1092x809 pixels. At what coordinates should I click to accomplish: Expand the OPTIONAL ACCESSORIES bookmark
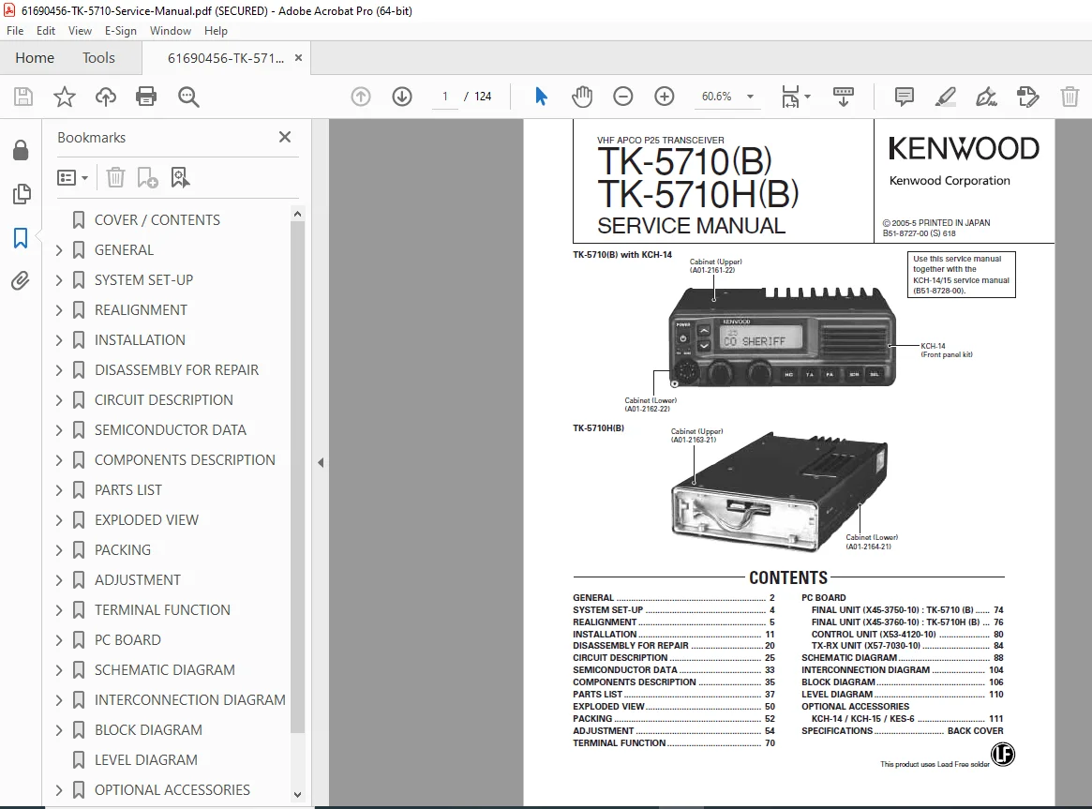point(59,790)
